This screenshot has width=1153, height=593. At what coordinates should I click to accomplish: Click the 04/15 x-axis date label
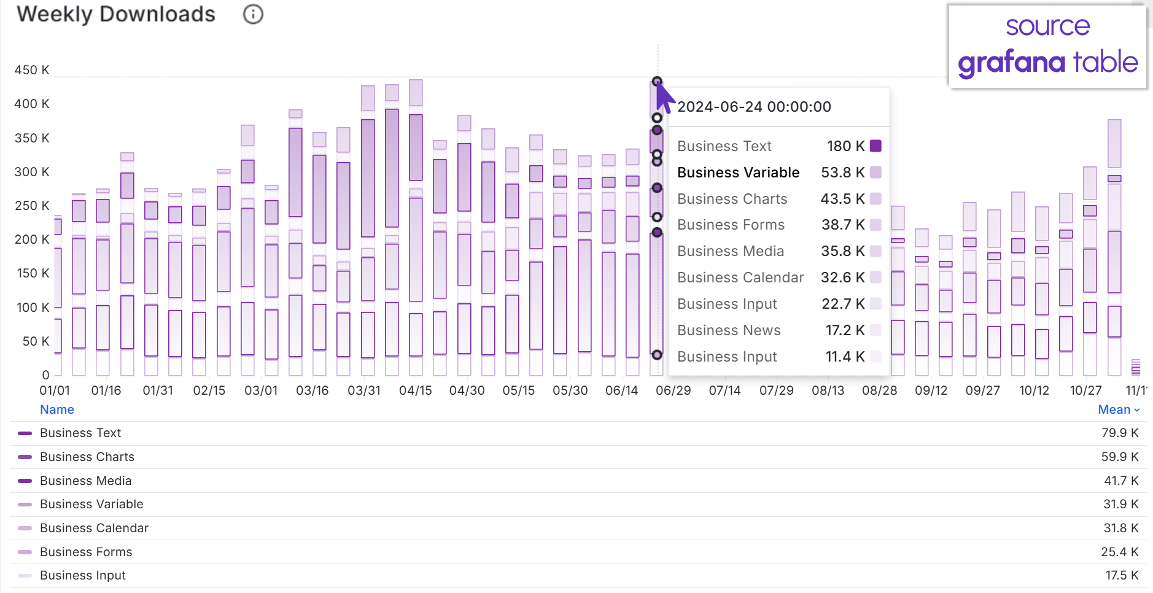click(x=416, y=390)
